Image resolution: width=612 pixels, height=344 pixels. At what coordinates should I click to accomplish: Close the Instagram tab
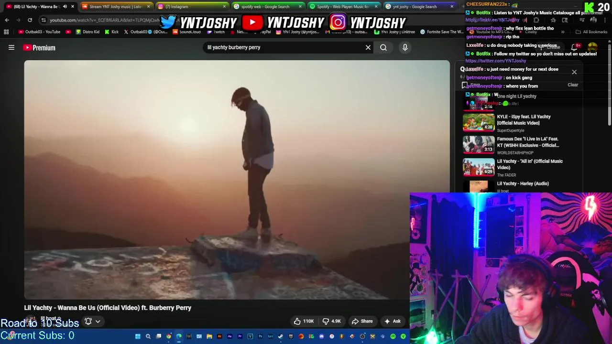tap(224, 7)
